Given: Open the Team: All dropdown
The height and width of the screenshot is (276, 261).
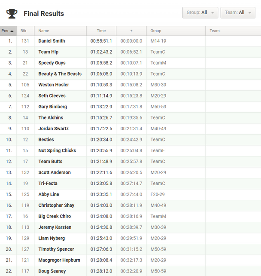Looking at the screenshot, I should point(238,12).
